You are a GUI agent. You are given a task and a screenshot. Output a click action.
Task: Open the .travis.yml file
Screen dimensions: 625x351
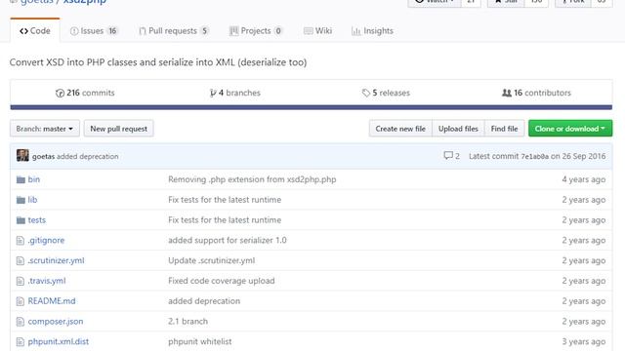(47, 281)
